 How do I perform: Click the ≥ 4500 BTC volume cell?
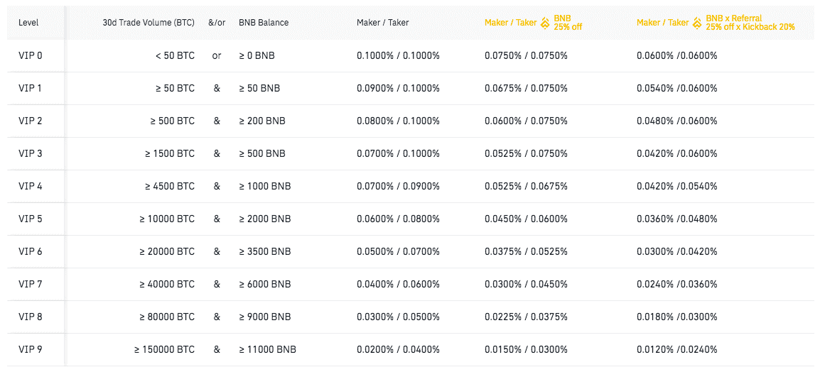pyautogui.click(x=169, y=186)
